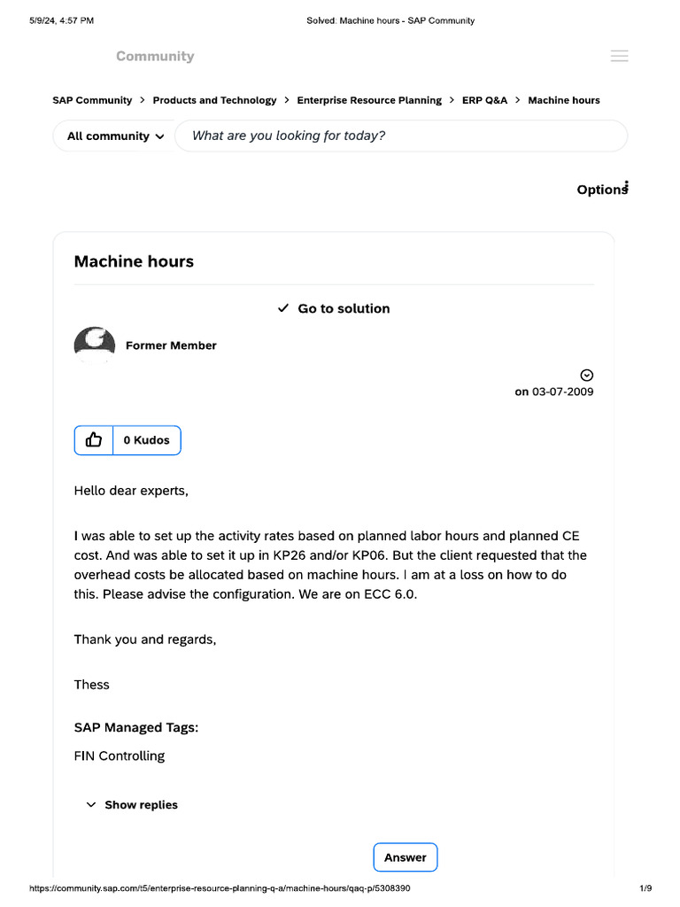680x907 pixels.
Task: Click the search field for community
Action: 400,136
